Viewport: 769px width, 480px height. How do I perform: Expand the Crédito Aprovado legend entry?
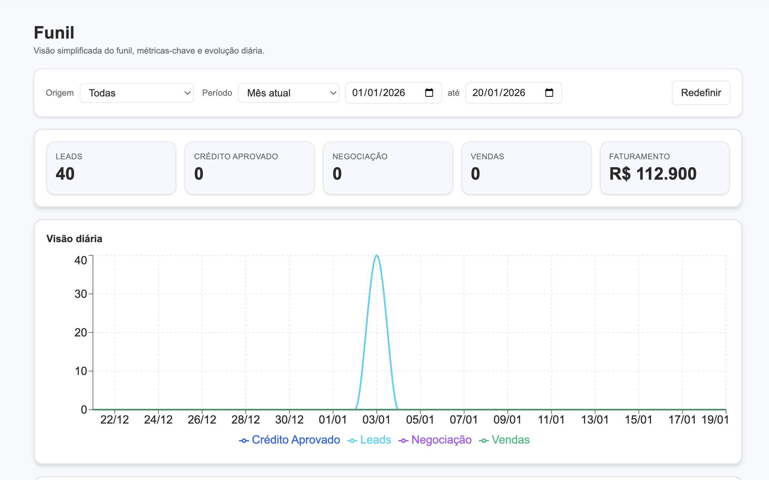(296, 440)
